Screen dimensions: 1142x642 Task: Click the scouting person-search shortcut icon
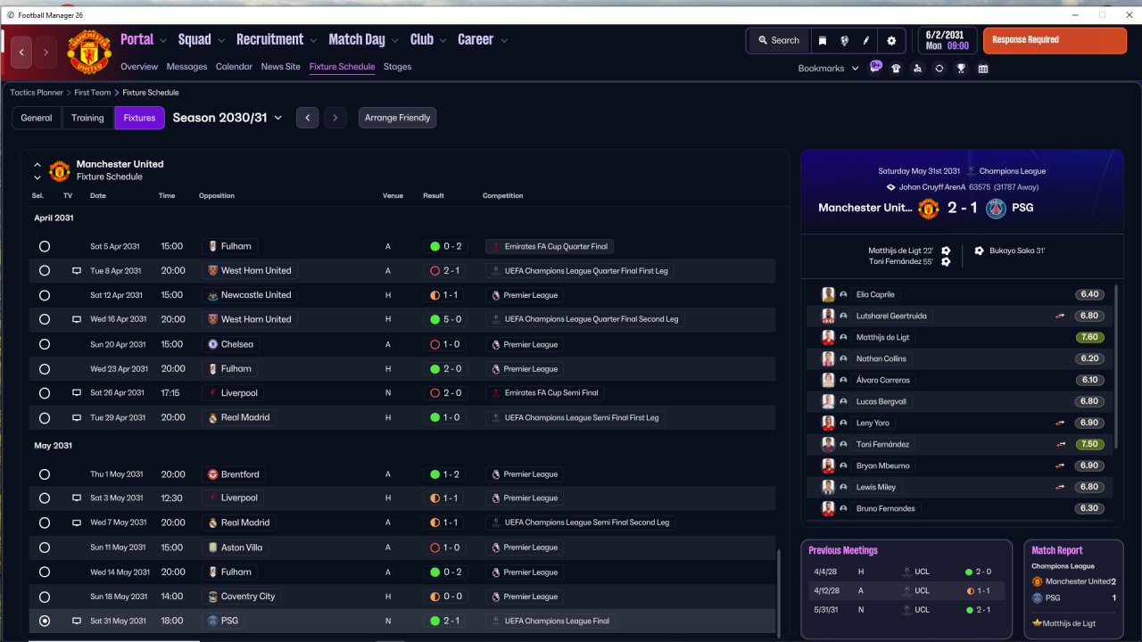coord(917,69)
